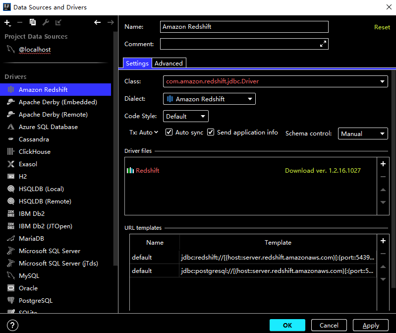Click the settings panel vertical scrollbar
This screenshot has width=396, height=333.
point(393,179)
